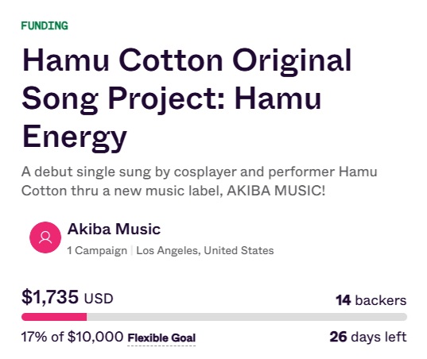The image size is (427, 359).
Task: Click the bold number 26 beside days left
Action: click(338, 337)
